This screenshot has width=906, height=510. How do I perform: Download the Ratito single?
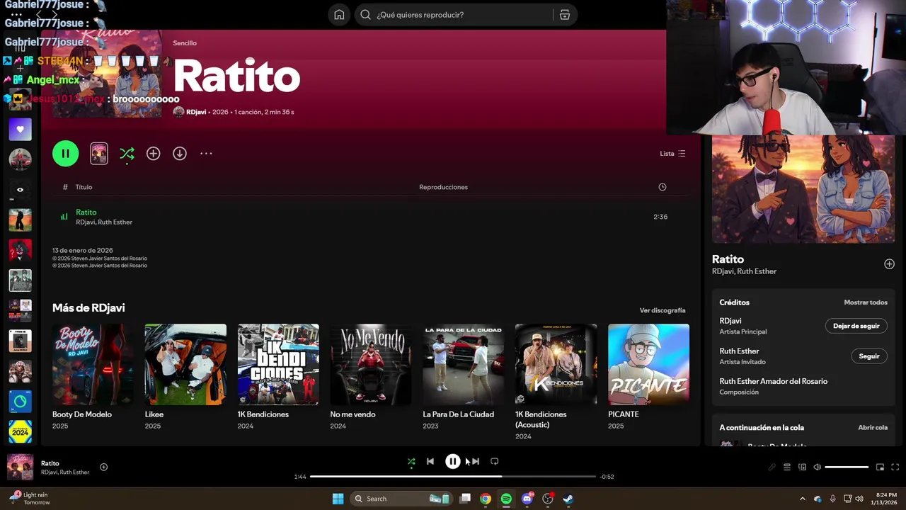[180, 154]
